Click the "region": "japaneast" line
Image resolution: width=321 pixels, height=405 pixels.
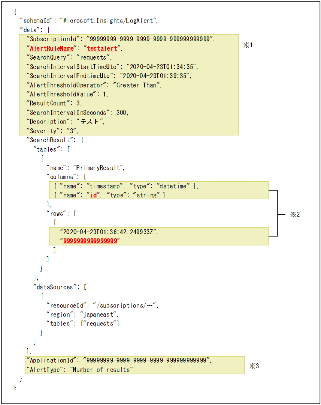point(82,315)
